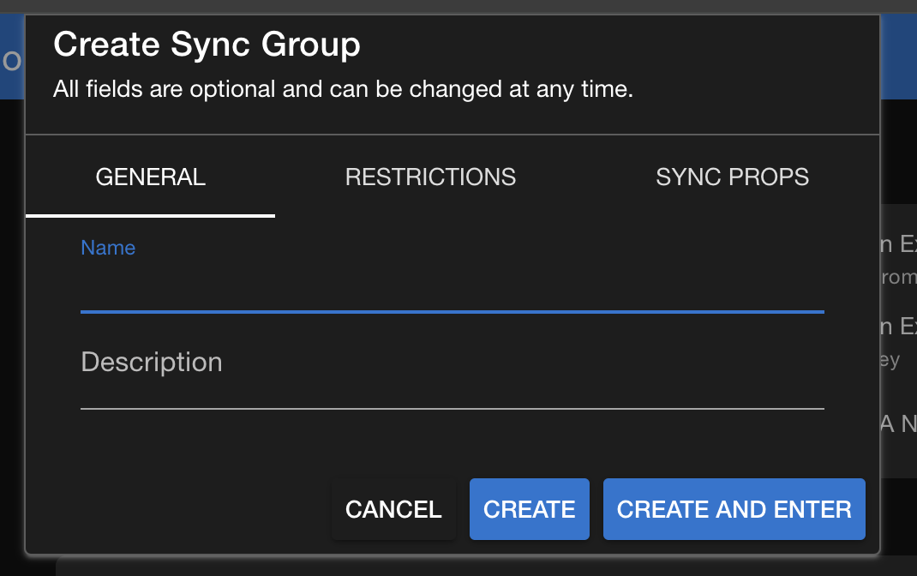Image resolution: width=917 pixels, height=576 pixels.
Task: Click the blue Name field label
Action: click(108, 248)
